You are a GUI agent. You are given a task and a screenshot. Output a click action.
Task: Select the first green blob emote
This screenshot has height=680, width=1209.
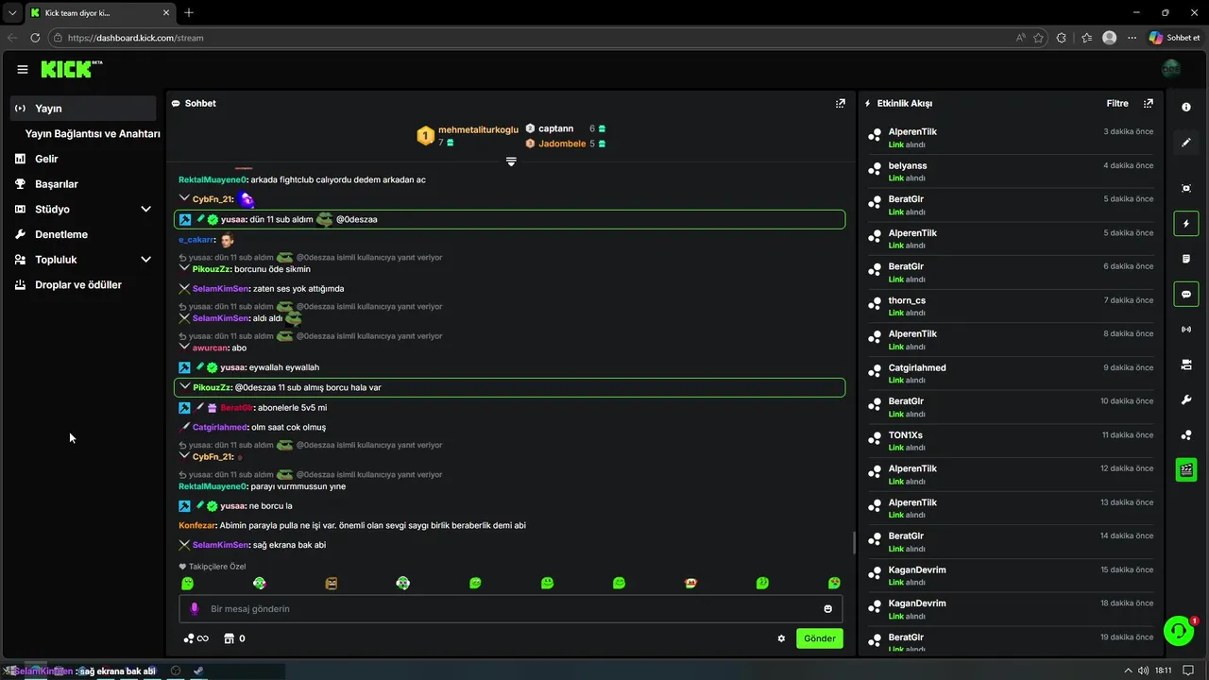188,583
